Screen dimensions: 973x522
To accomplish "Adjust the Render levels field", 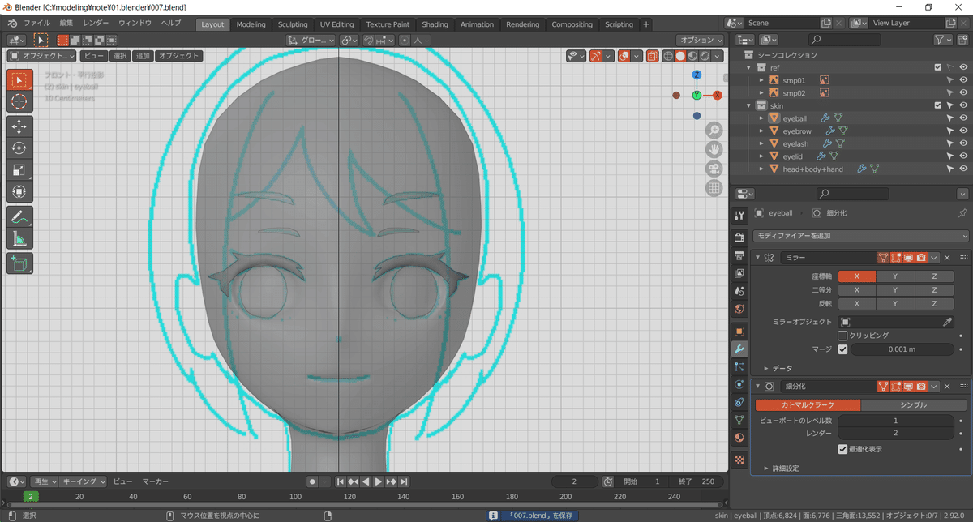I will click(896, 434).
